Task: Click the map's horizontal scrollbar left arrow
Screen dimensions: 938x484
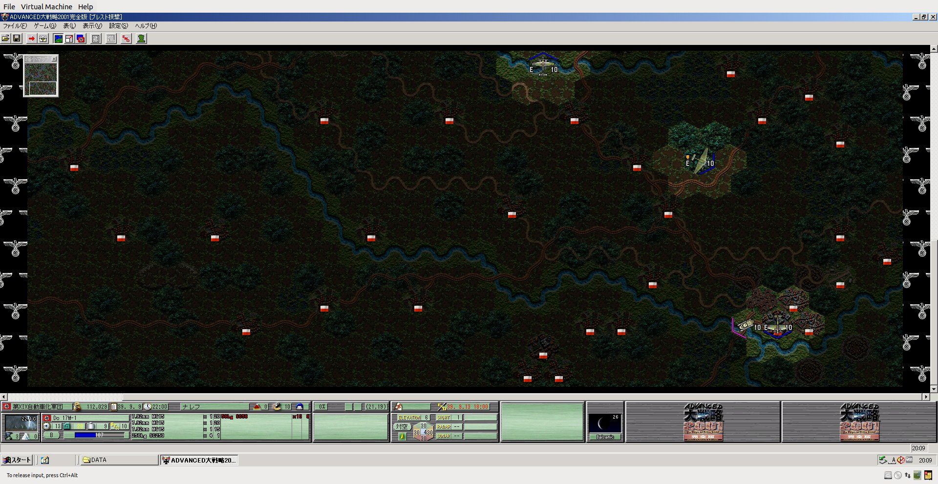Action: point(3,397)
